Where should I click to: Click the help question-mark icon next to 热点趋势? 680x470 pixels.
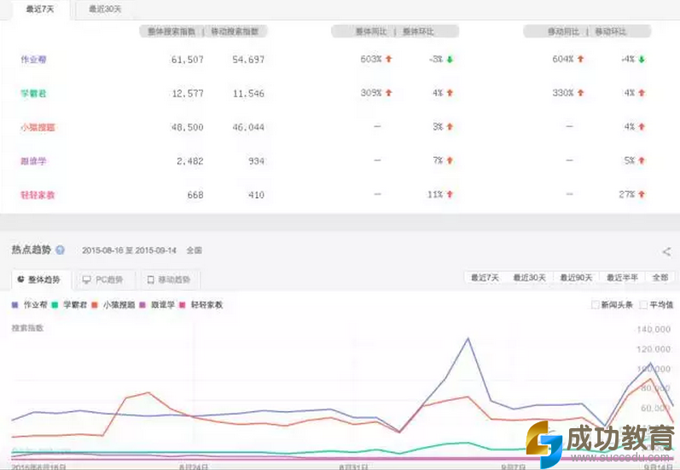60,251
